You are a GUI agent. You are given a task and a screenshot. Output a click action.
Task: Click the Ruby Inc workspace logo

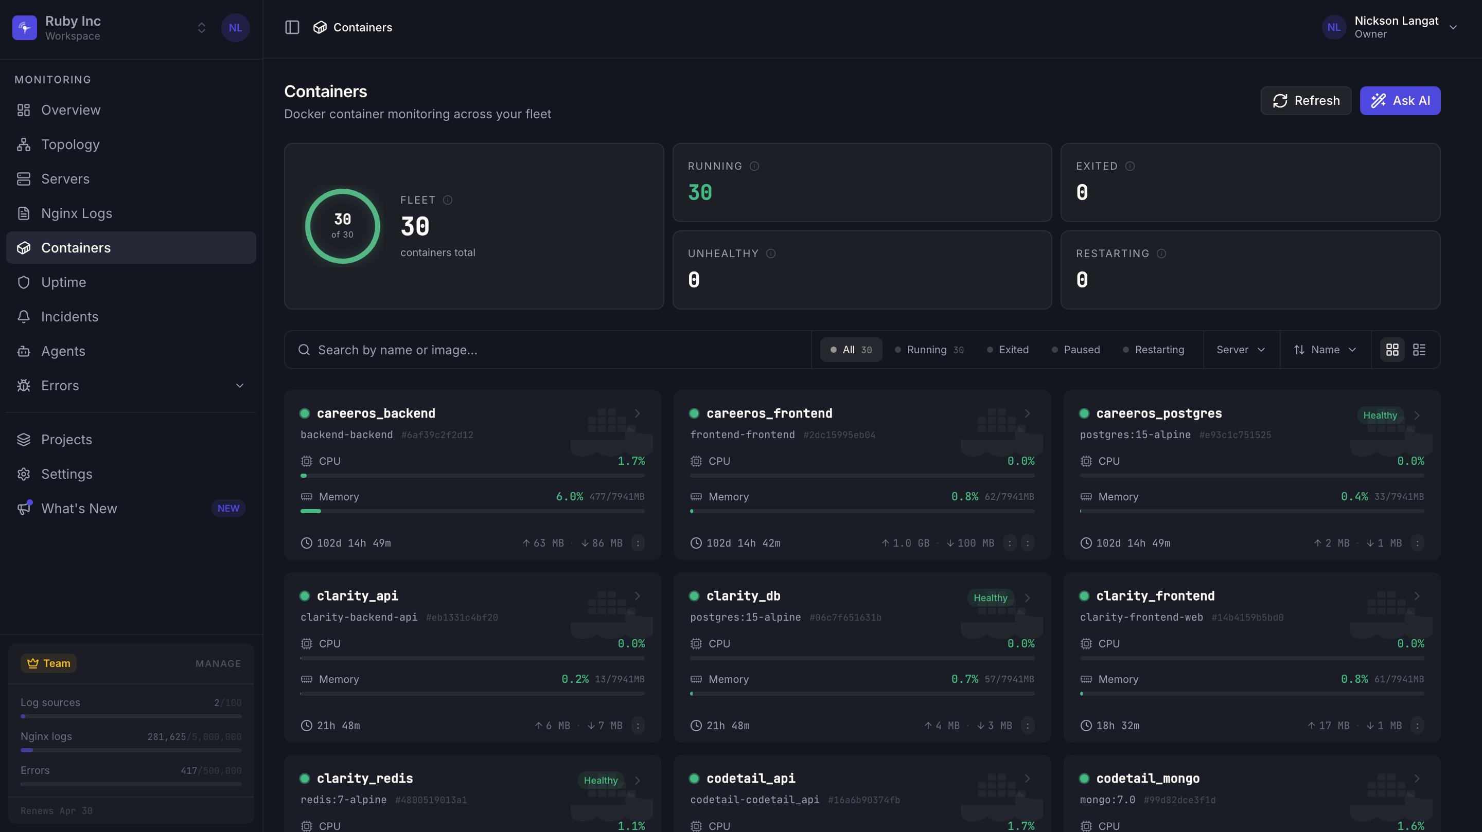point(25,28)
